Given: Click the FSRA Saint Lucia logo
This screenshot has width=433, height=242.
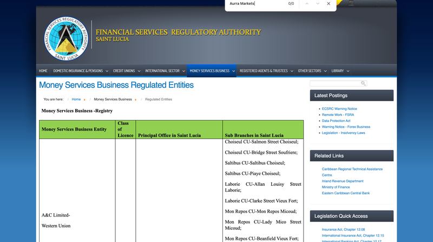Looking at the screenshot, I should (66, 38).
